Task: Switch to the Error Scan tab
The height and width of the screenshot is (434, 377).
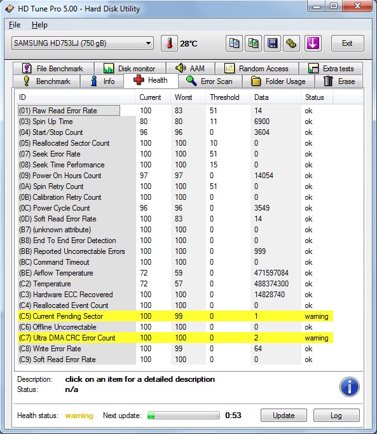Action: 210,81
